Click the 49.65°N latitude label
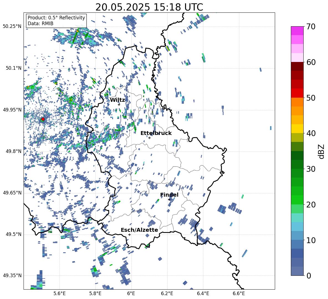The height and width of the screenshot is (299, 328). [12, 193]
